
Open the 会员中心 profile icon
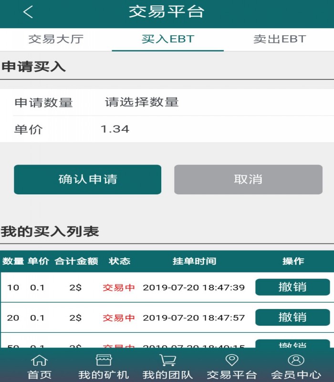296,360
